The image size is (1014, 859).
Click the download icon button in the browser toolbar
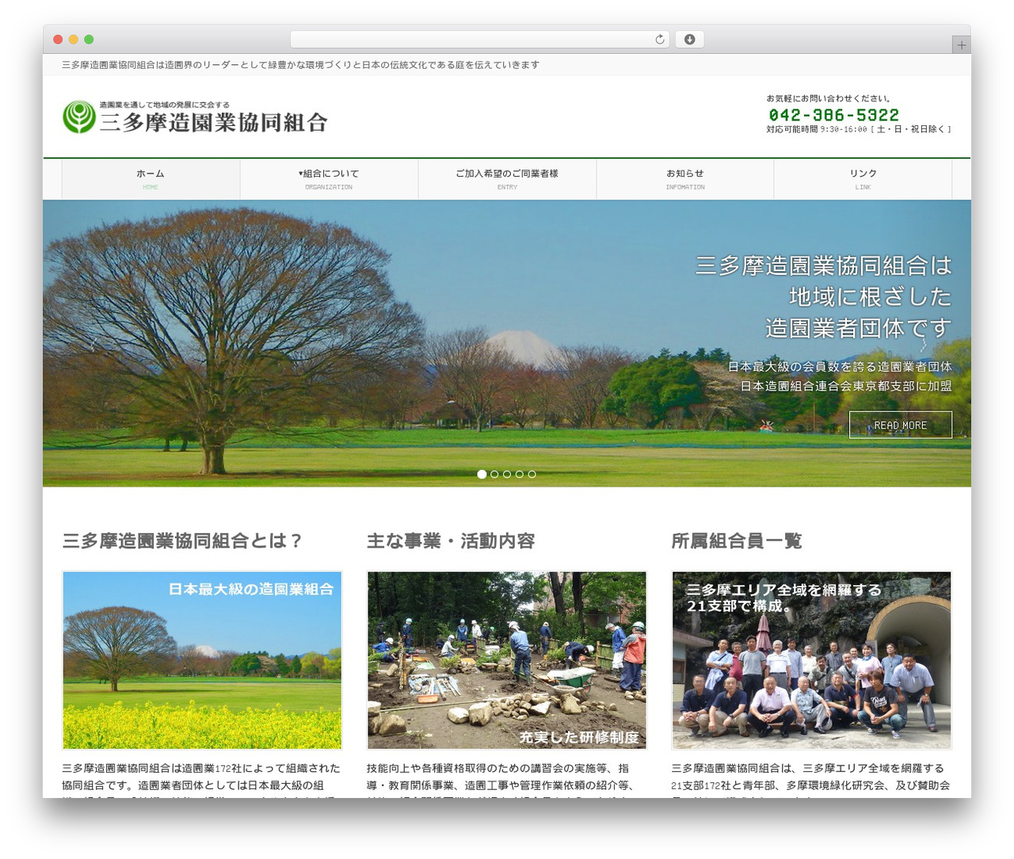pyautogui.click(x=689, y=40)
